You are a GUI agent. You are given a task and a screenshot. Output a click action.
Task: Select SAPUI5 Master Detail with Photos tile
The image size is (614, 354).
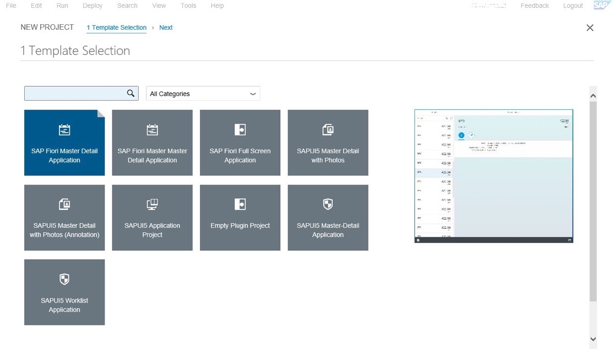[328, 143]
